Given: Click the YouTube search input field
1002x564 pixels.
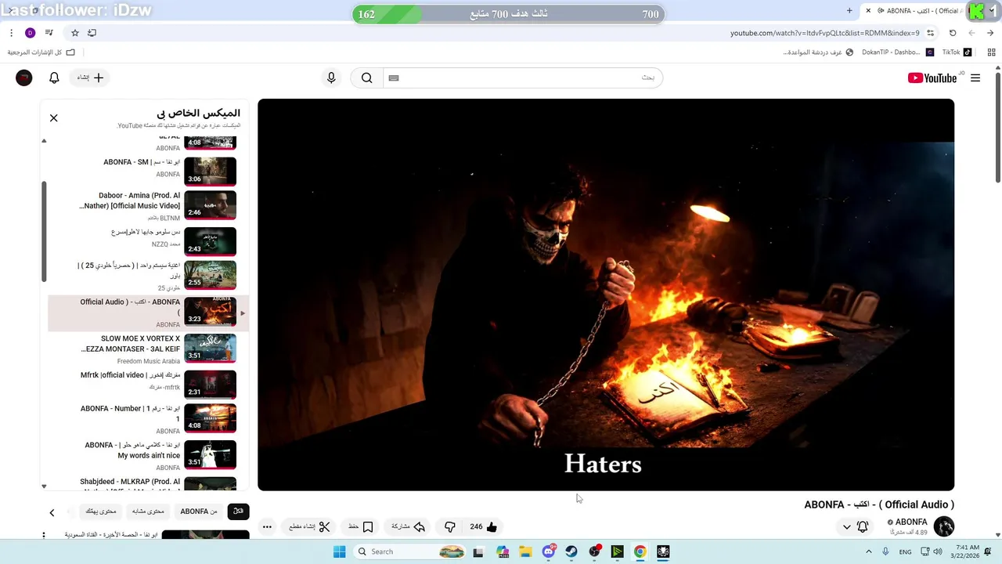Looking at the screenshot, I should pos(524,78).
